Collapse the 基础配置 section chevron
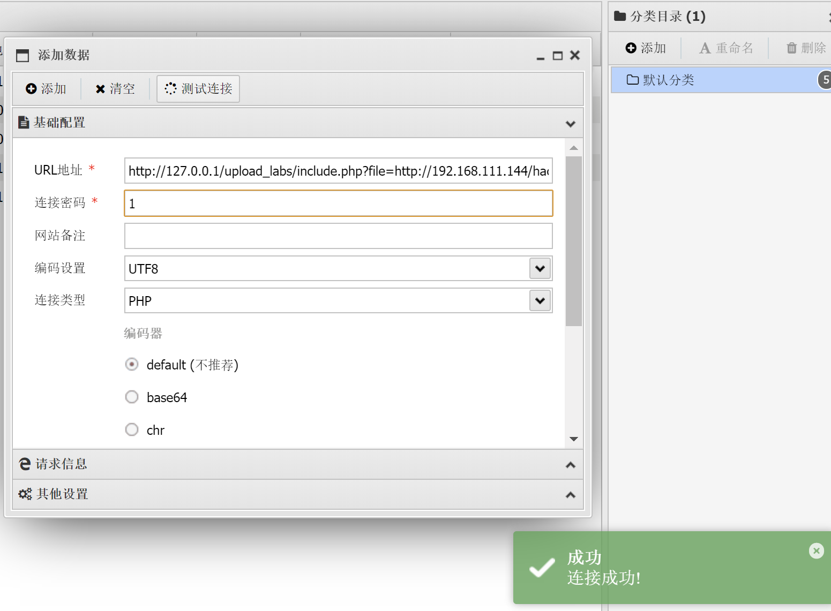 coord(571,124)
